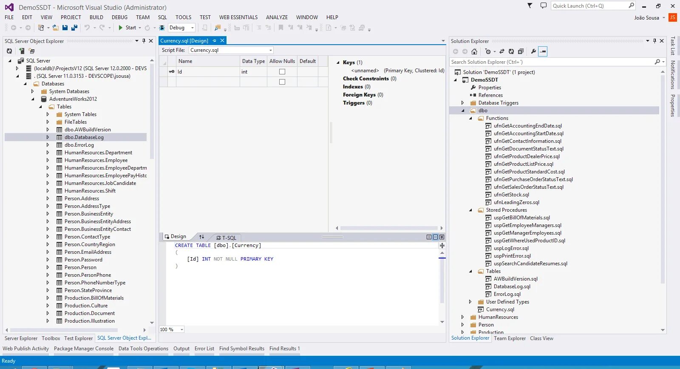Select uspLogError.sql in Solution Explorer
Image resolution: width=680 pixels, height=369 pixels.
point(511,248)
